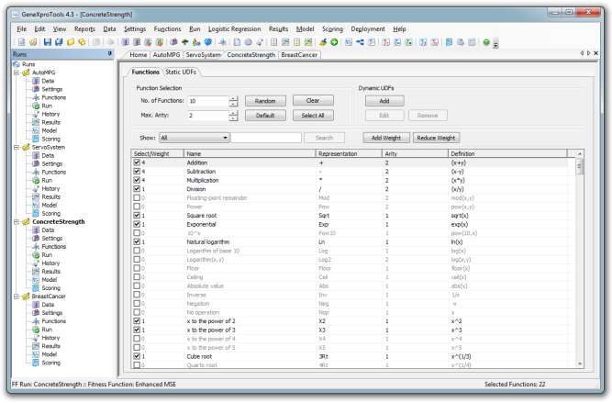Click the Default button
This screenshot has height=403, width=612.
coord(265,116)
